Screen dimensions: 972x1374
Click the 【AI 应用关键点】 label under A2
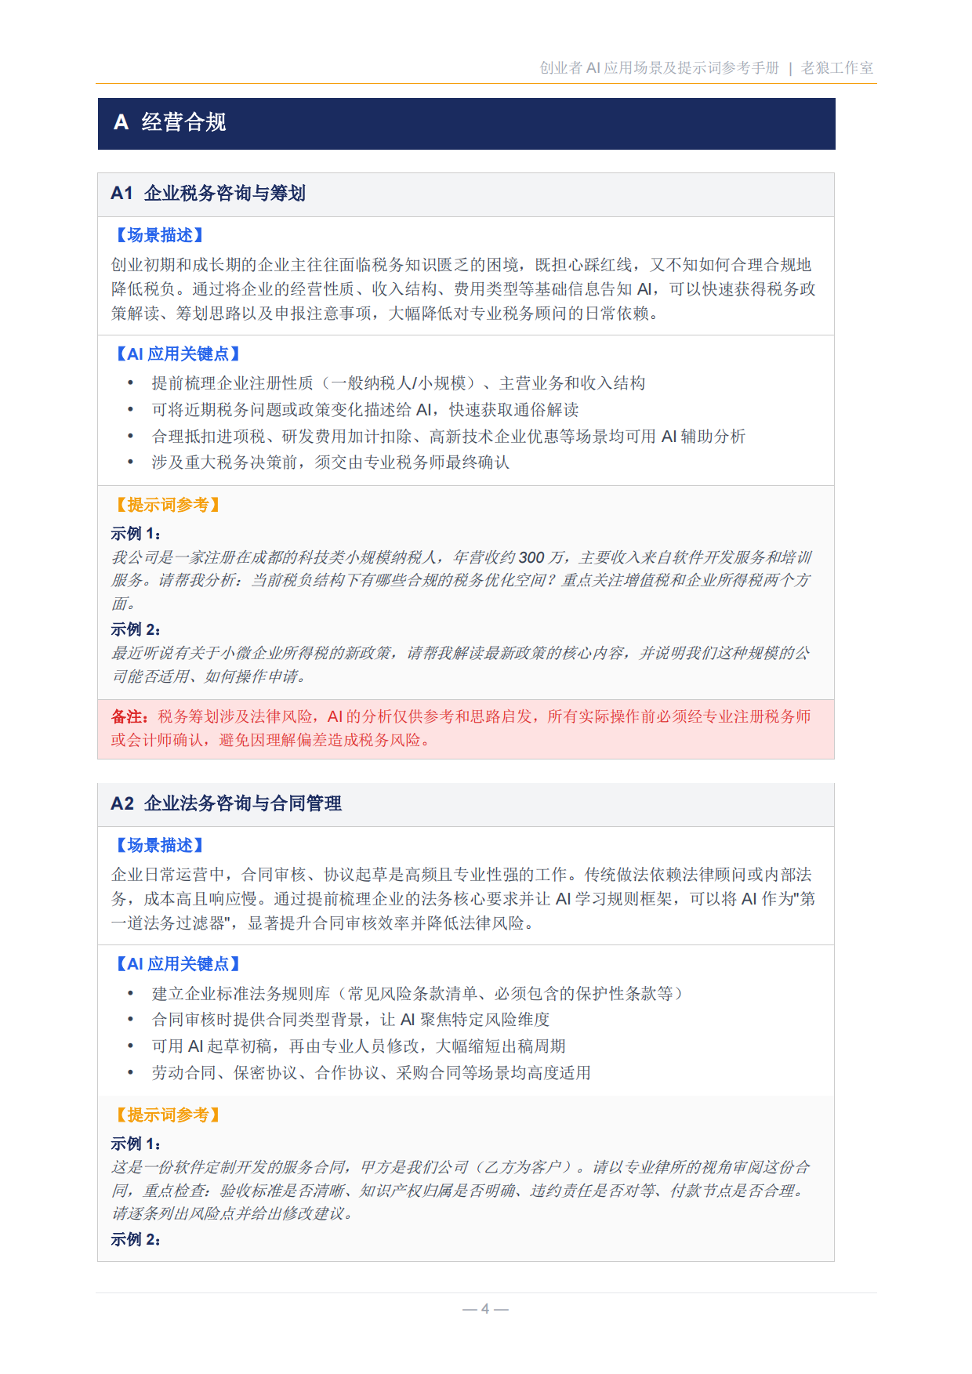click(178, 964)
